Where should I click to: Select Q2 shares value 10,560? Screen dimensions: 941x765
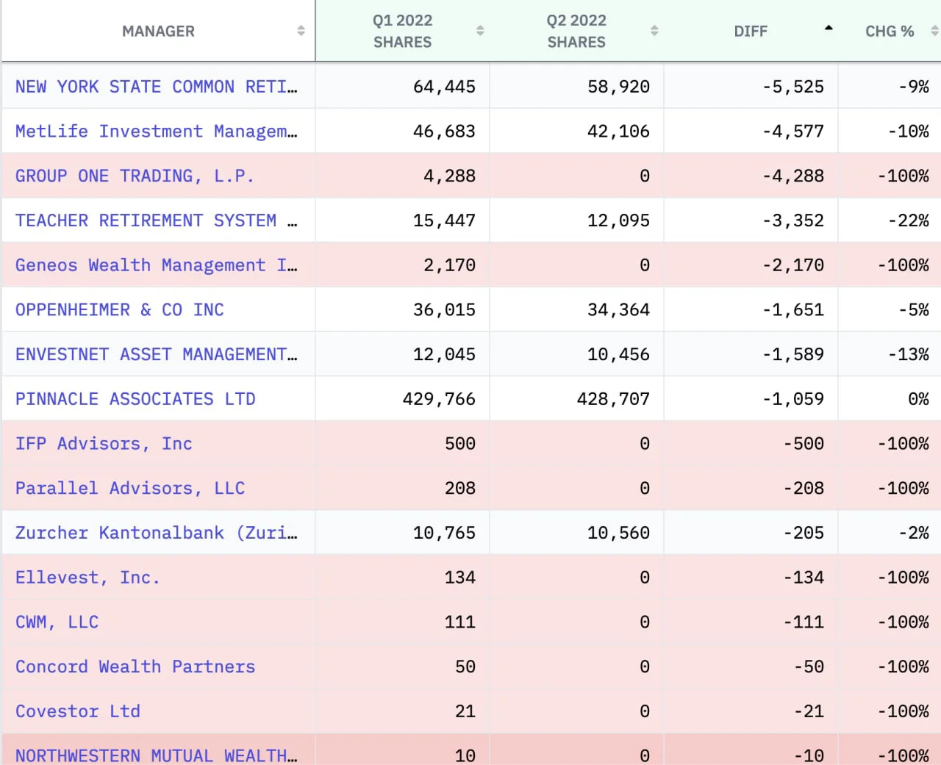click(618, 533)
